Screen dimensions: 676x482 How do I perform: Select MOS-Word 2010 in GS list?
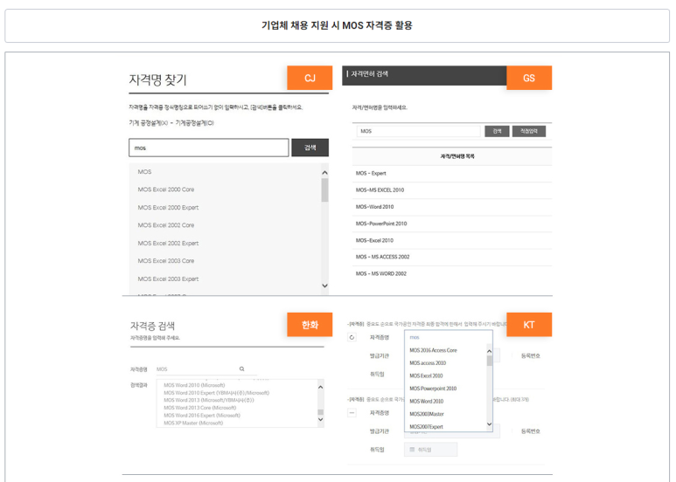(x=374, y=207)
